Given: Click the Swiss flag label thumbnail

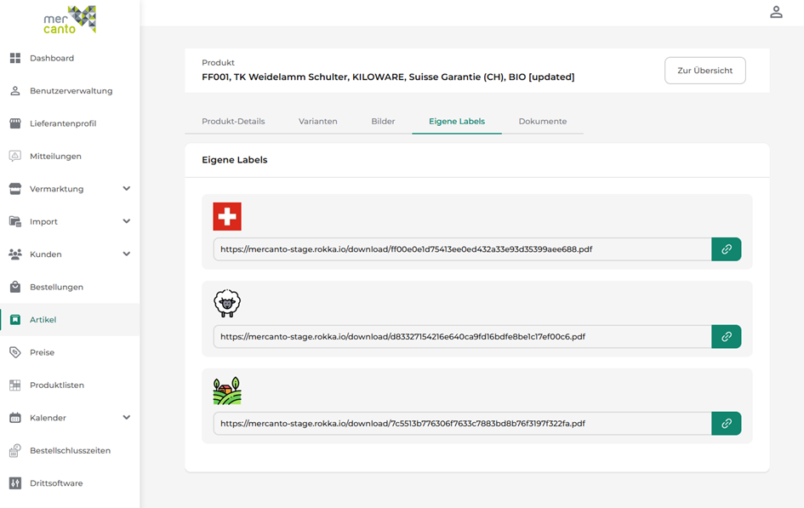Looking at the screenshot, I should (227, 216).
